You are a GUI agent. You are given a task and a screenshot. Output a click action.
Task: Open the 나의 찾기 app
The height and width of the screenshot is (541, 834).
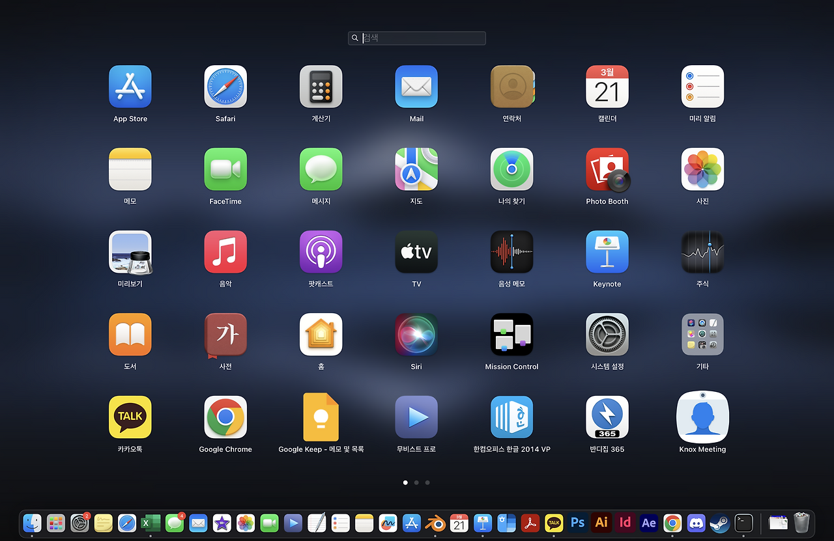point(512,169)
